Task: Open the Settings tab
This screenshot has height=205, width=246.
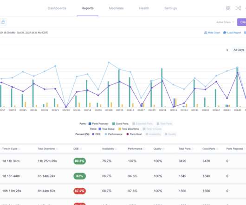Action: point(170,8)
